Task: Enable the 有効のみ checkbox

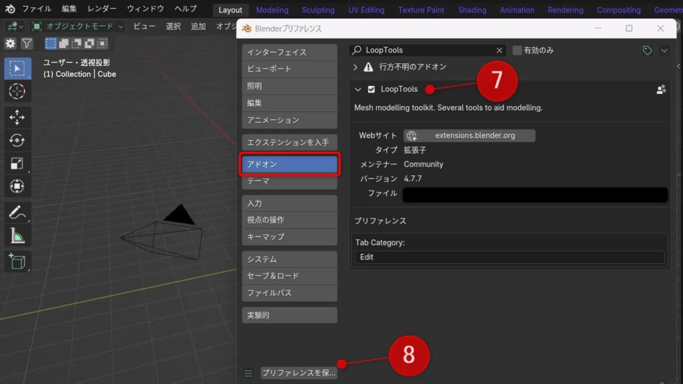Action: (x=516, y=50)
